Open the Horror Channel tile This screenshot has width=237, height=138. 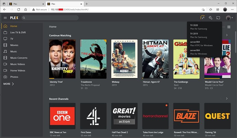coord(155,116)
